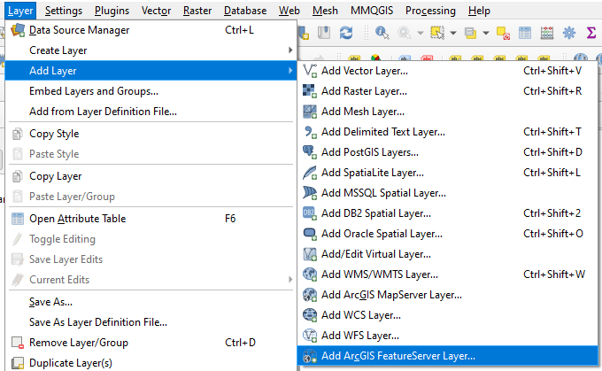The image size is (602, 371).
Task: Choose Add/Edit Virtual Layer
Action: click(448, 254)
